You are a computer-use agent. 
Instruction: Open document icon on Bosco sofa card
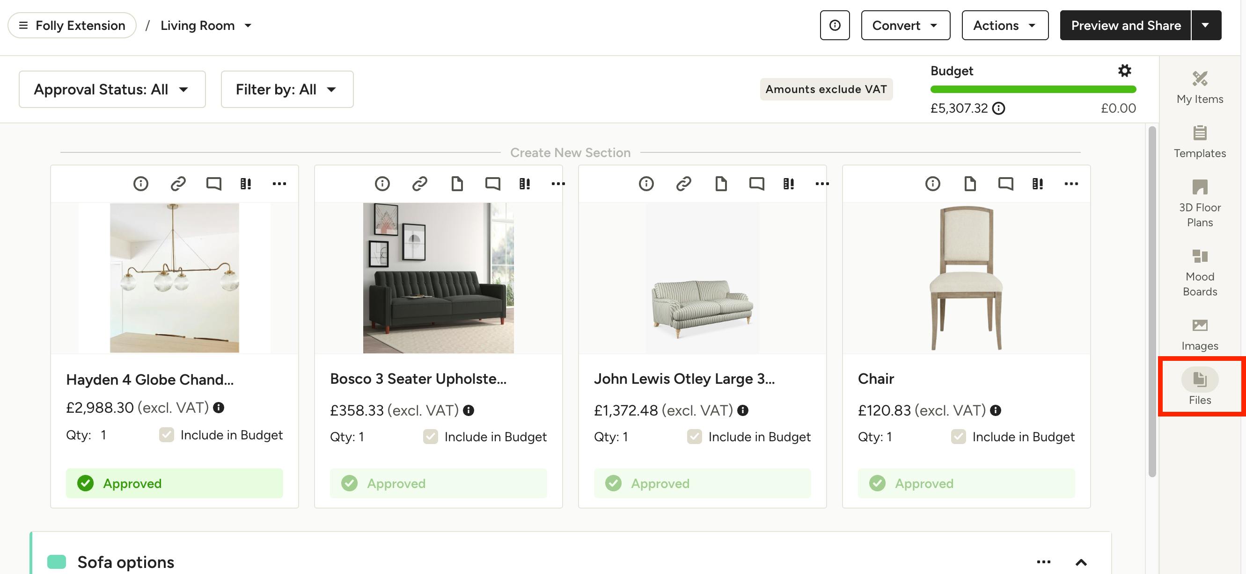(457, 184)
